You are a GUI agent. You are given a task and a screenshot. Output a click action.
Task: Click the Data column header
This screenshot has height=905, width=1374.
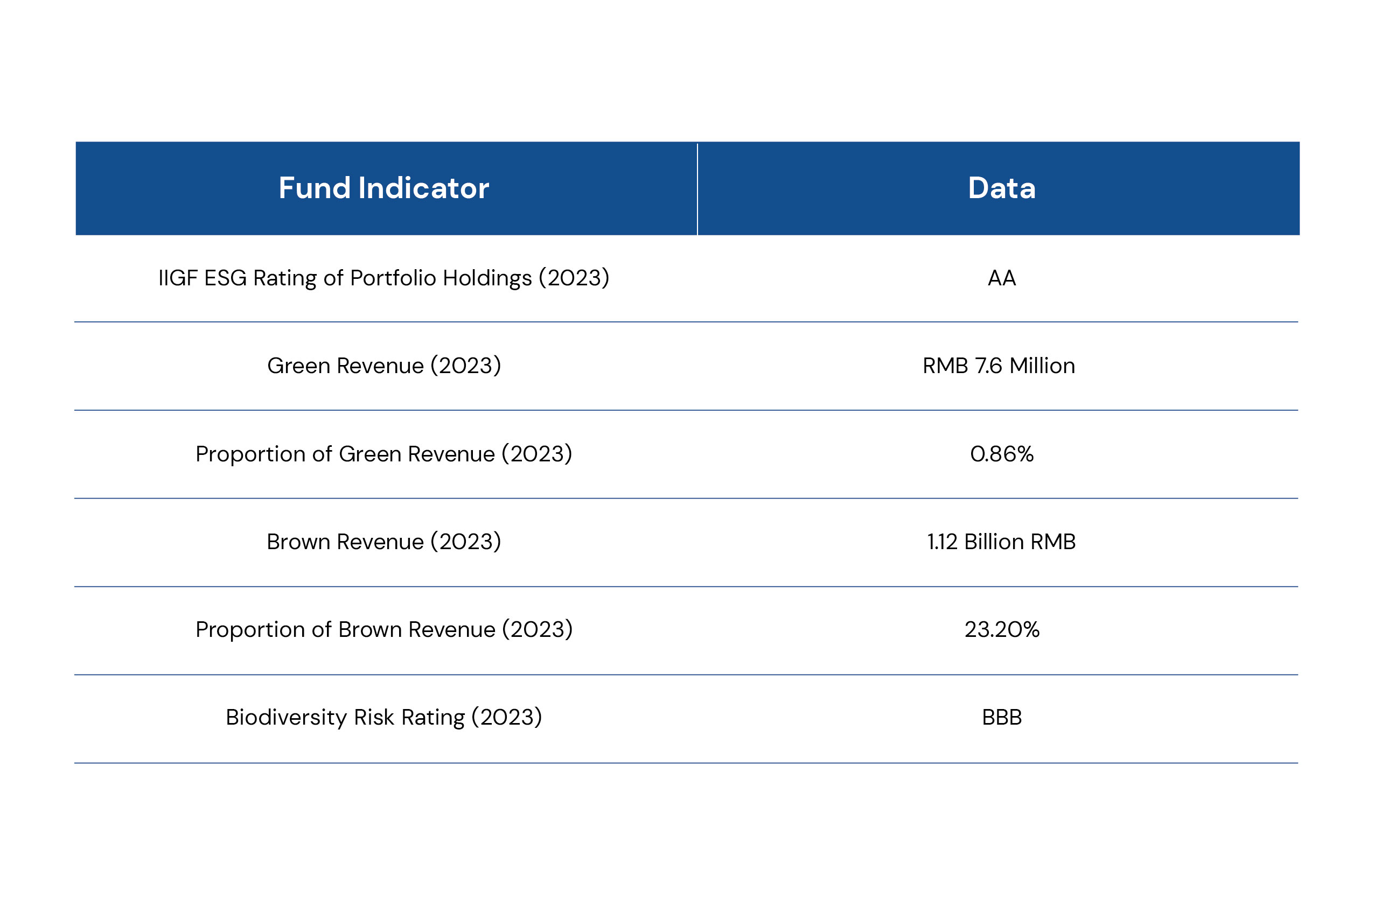click(x=1002, y=188)
